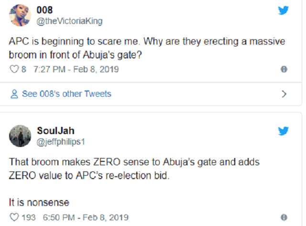Click the Twitter bird icon on SoulJah's tweet
306x226 pixels.
284,131
